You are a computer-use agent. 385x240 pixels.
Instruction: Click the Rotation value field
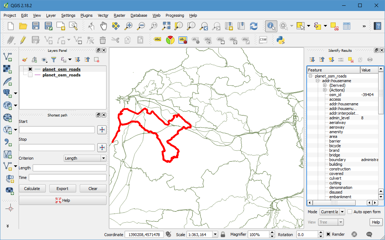point(307,235)
